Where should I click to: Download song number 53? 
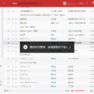tap(16, 35)
